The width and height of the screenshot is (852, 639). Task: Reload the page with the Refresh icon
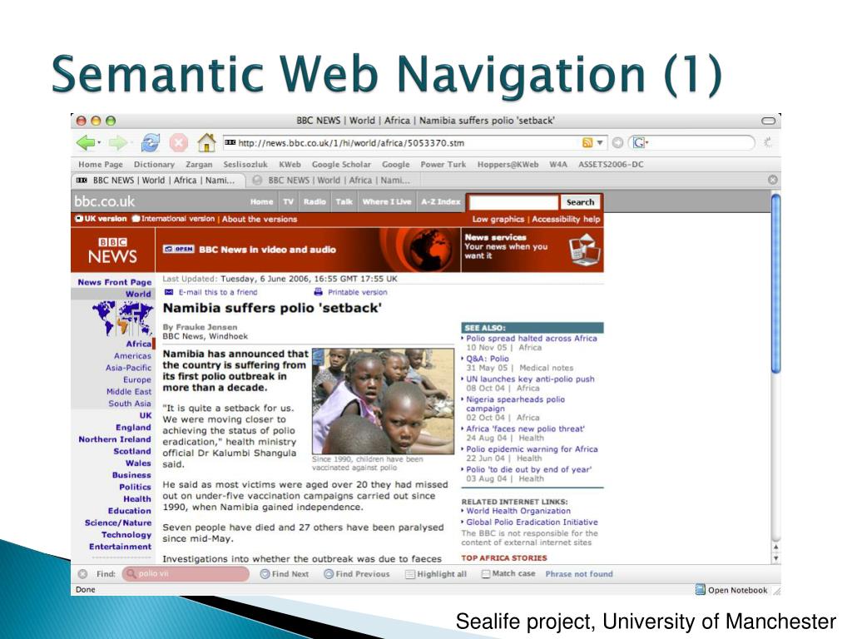(150, 143)
